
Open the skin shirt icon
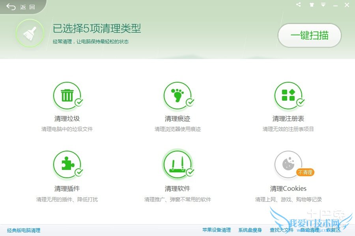(x=312, y=5)
